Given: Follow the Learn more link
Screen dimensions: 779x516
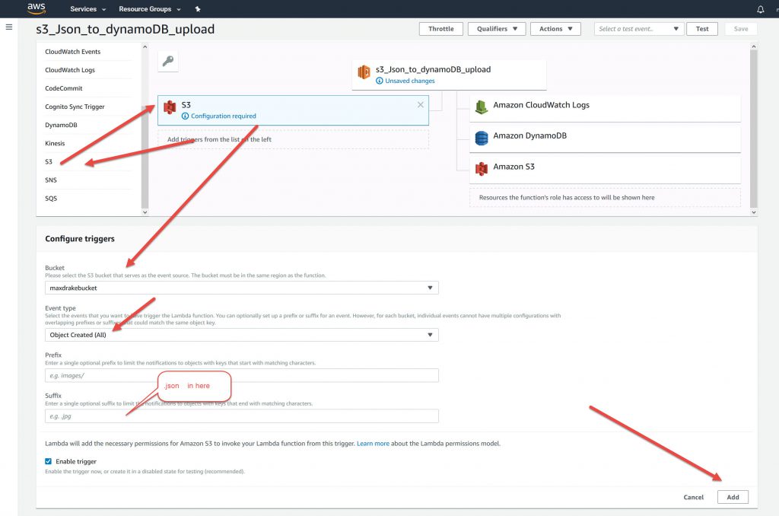Looking at the screenshot, I should [x=373, y=443].
